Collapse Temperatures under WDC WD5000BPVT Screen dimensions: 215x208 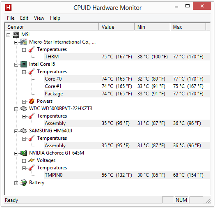[x=24, y=116]
